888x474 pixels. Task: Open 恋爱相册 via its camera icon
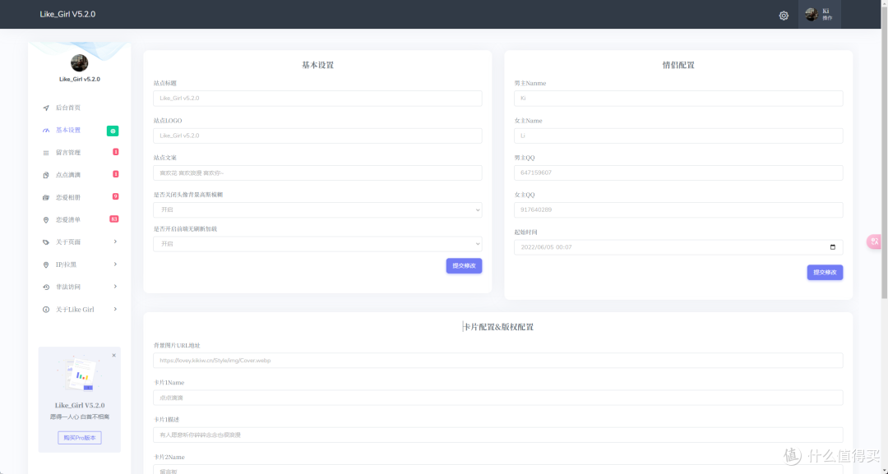point(46,197)
